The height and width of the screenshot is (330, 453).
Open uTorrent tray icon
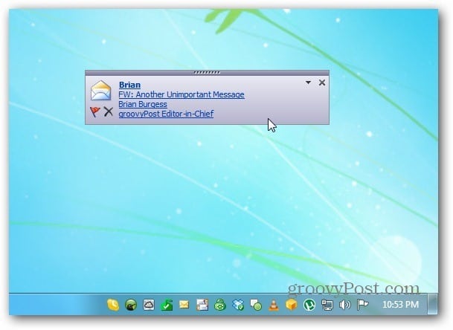(309, 305)
